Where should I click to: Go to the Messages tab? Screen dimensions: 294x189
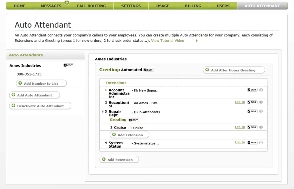(x=51, y=6)
